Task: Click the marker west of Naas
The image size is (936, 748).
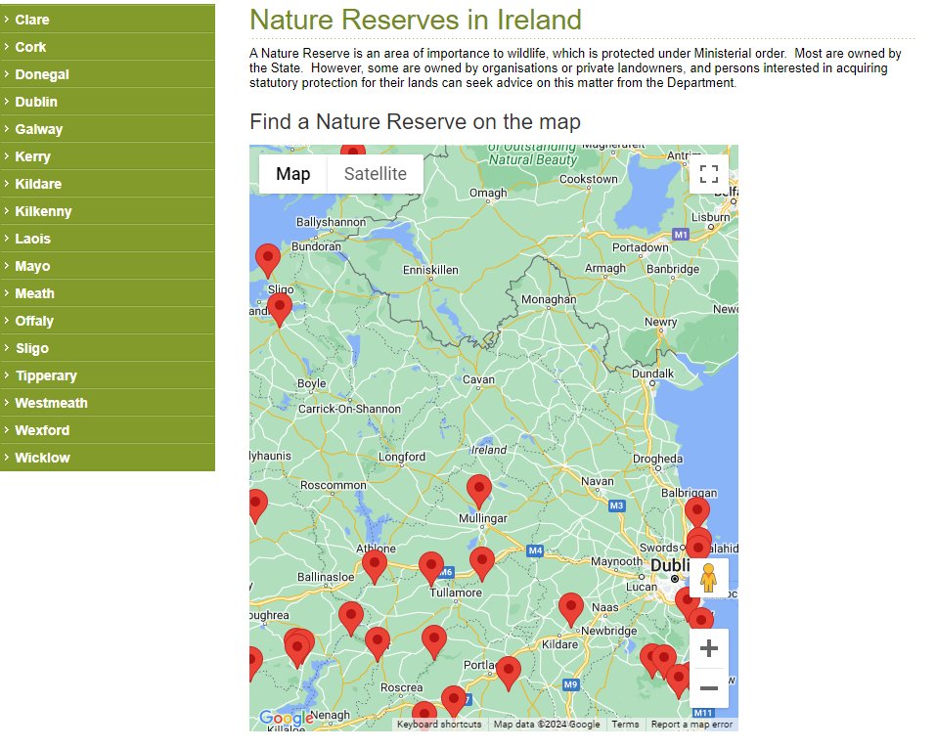Action: pos(570,608)
